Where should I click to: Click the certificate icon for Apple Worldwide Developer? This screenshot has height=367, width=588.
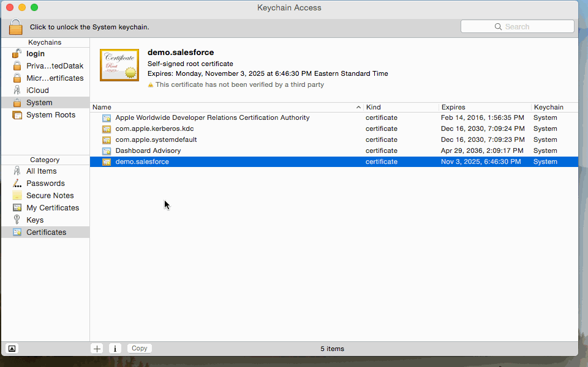(107, 118)
